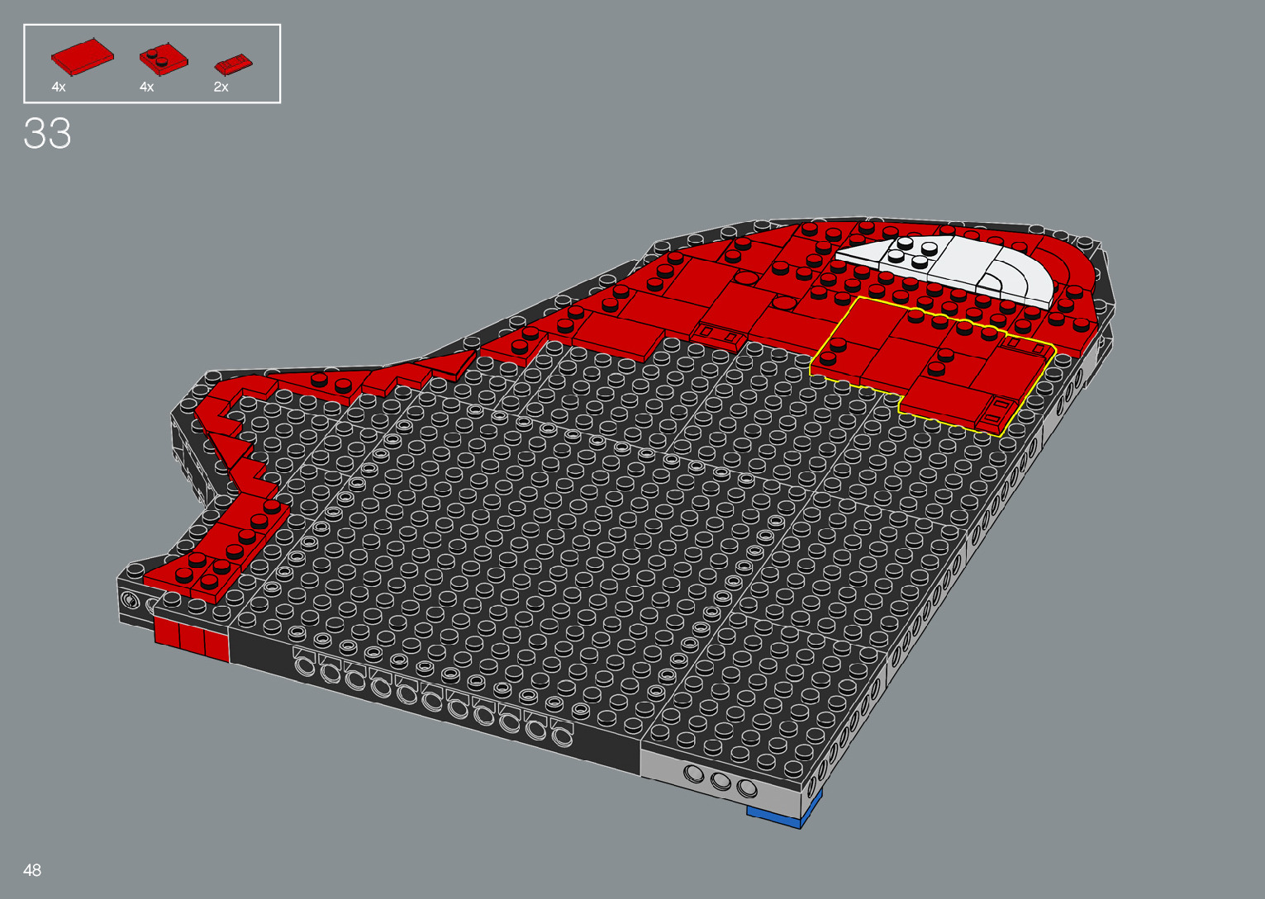Click the 4x quantity under the studded plate

coord(146,87)
